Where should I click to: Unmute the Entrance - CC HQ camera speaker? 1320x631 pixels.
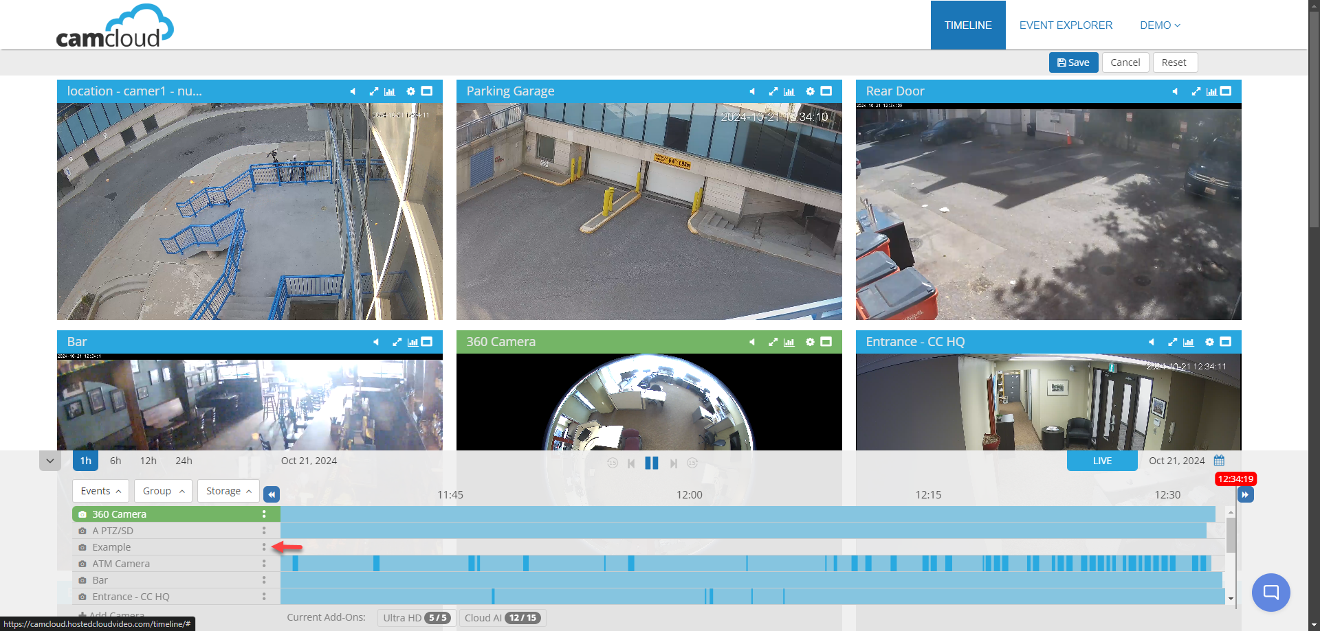click(1152, 342)
